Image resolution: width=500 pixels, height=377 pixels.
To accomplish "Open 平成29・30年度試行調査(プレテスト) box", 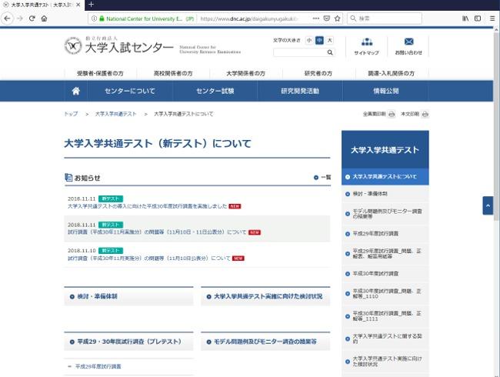I will pos(128,342).
